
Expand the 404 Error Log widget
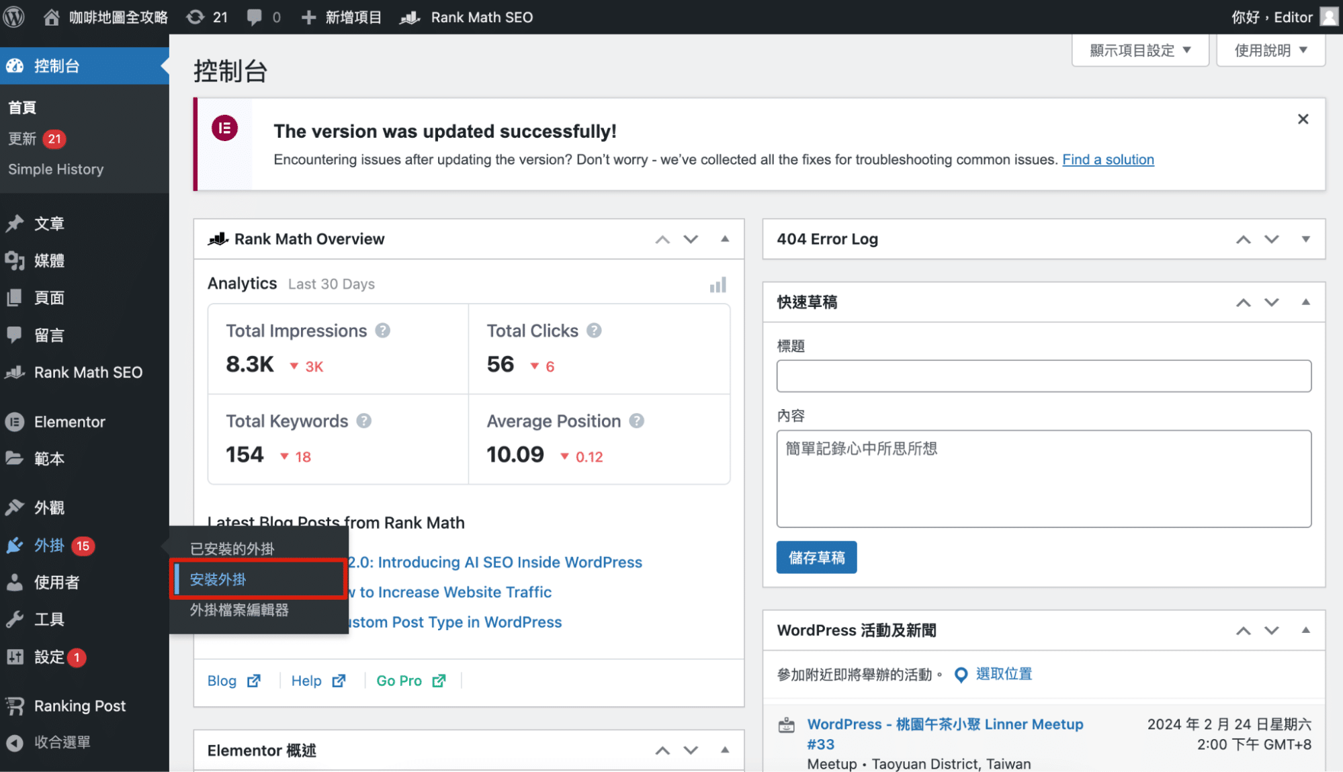point(1305,239)
